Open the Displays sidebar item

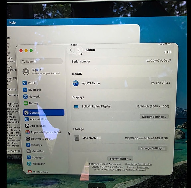(x=34, y=145)
